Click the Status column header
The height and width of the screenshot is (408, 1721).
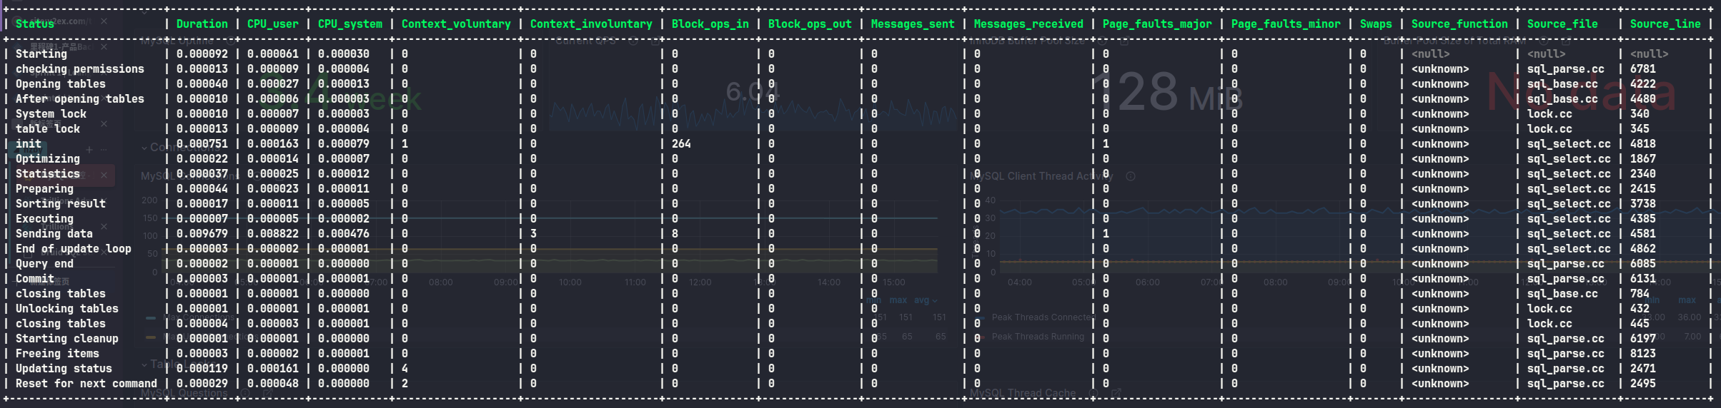point(35,24)
